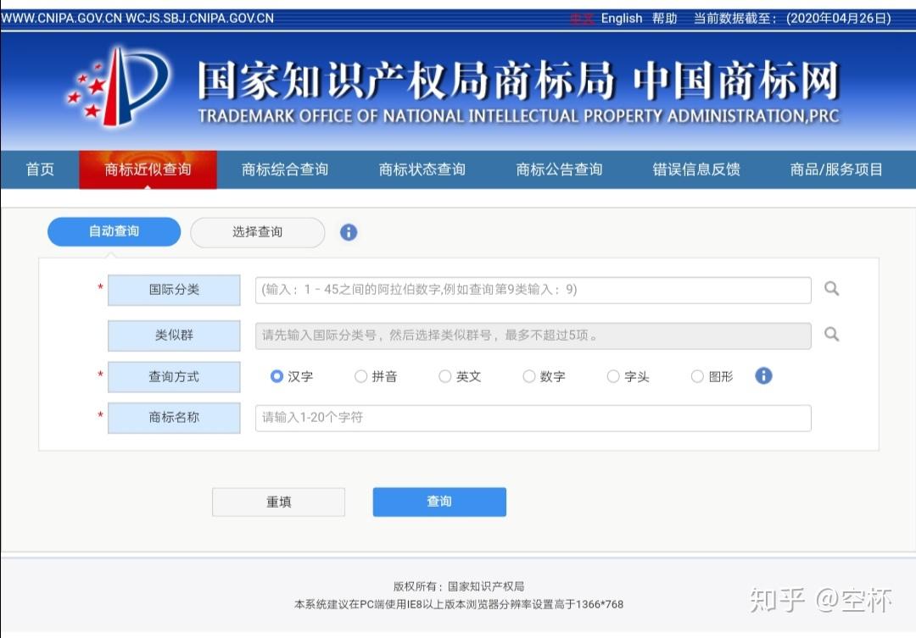The image size is (916, 638).
Task: Open info icon beside 图形 radio option
Action: (x=763, y=375)
